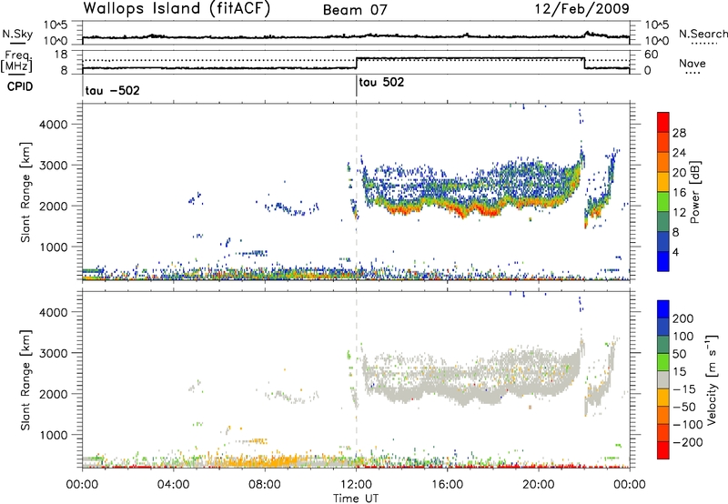Click the Power panel 'Slant Range [km]' label
This screenshot has width=728, height=504.
pos(25,192)
